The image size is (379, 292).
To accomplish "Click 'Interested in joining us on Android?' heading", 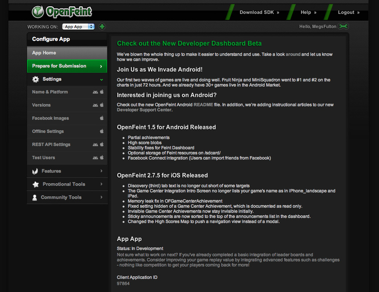I will coord(167,95).
